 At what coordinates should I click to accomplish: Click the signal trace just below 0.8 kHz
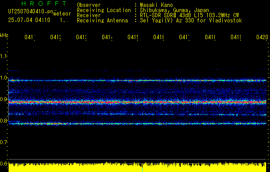click(137, 123)
